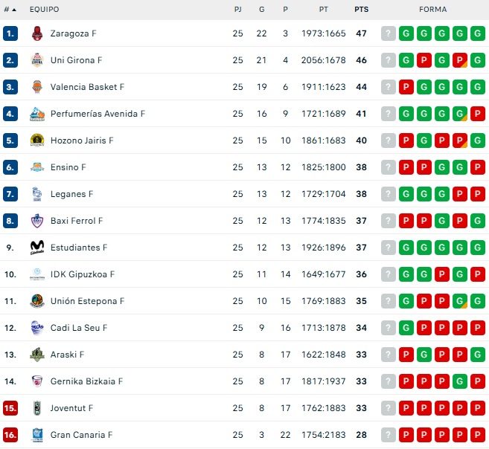Click Gran Canaria F's last red P form badge

click(478, 435)
